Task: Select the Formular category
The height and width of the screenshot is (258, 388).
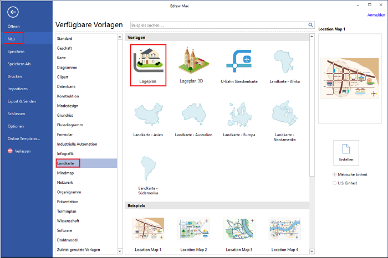Action: 65,135
